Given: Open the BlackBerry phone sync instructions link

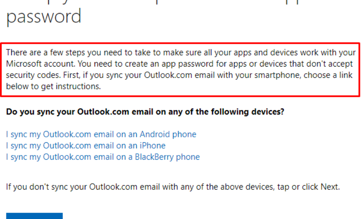Looking at the screenshot, I should pyautogui.click(x=103, y=157).
